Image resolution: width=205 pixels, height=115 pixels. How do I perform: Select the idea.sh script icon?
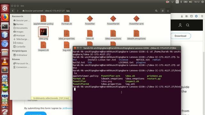(x=90, y=33)
